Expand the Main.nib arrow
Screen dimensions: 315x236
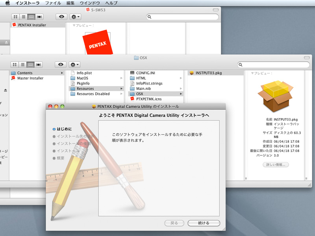pyautogui.click(x=181, y=88)
